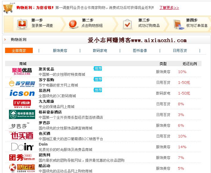
Task: Click the step four order computer icon
Action: coord(178,24)
